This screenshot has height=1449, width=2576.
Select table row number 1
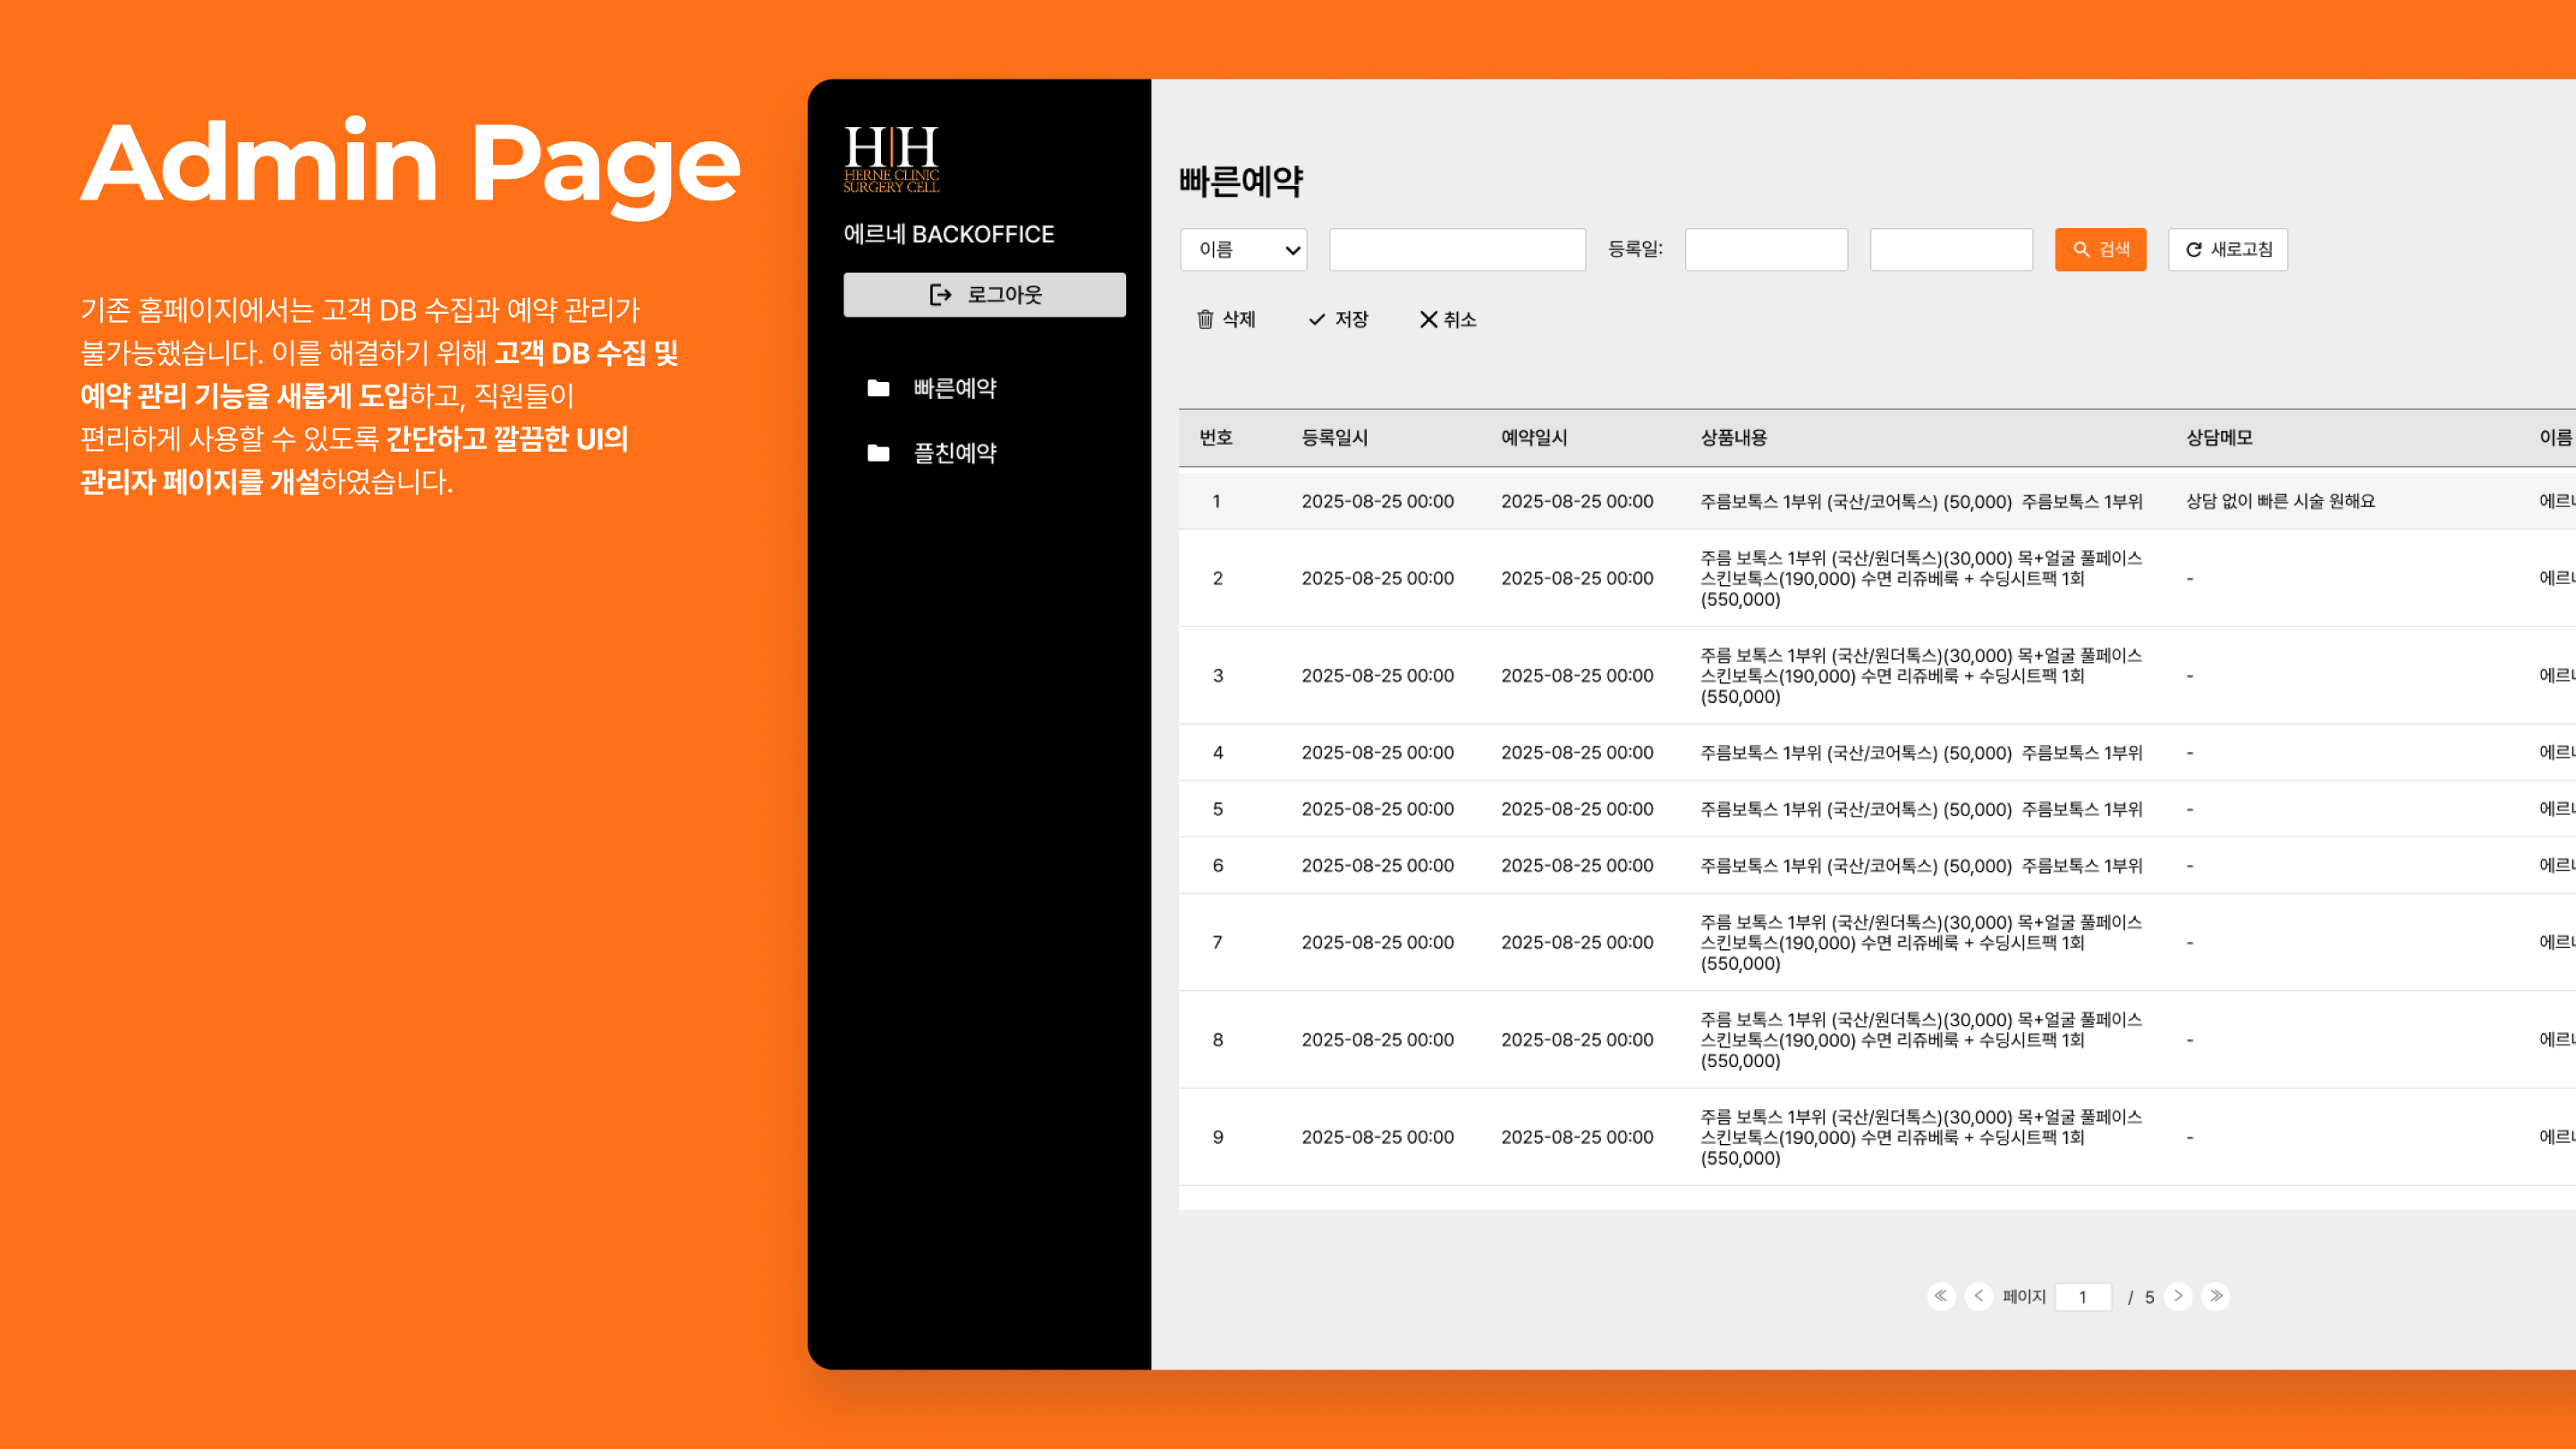coord(1877,501)
